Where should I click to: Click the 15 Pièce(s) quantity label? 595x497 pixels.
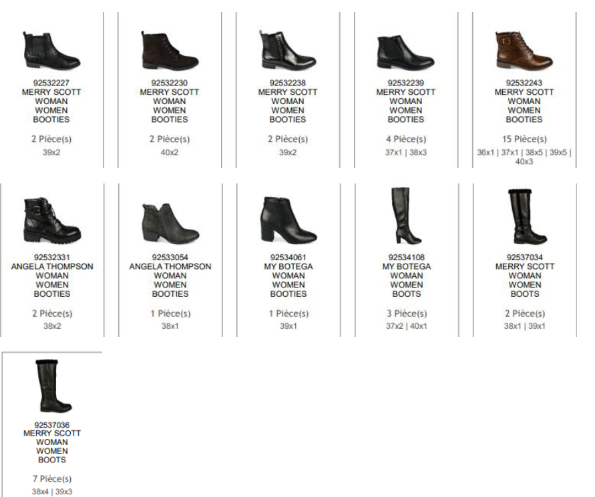524,139
